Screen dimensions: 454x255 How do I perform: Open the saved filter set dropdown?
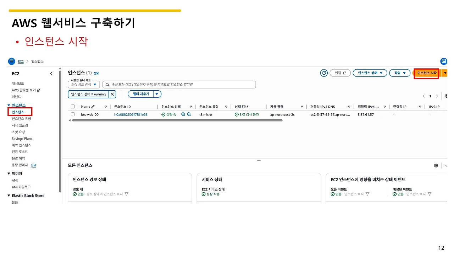point(84,85)
